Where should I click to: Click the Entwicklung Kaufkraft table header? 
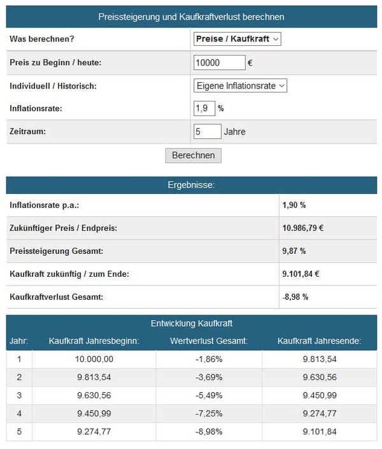click(x=191, y=323)
